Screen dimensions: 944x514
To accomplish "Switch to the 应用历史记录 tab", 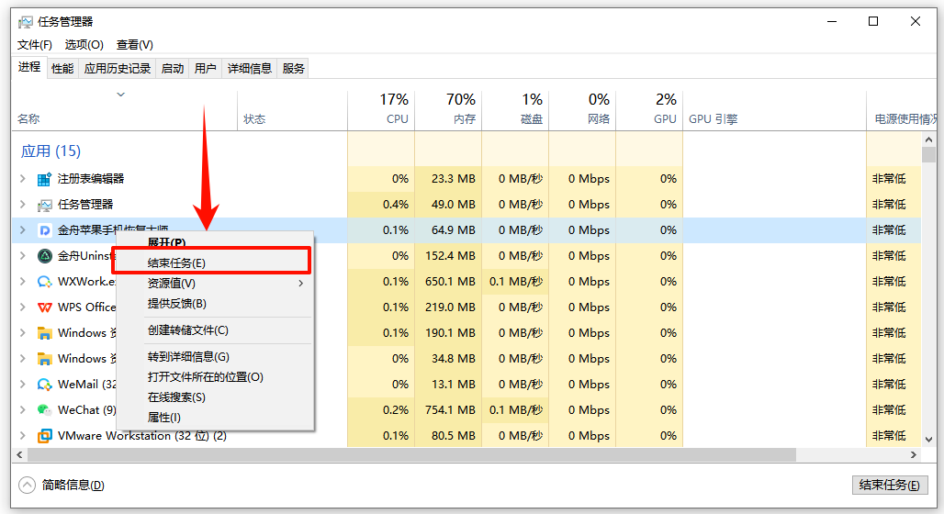I will (x=118, y=69).
